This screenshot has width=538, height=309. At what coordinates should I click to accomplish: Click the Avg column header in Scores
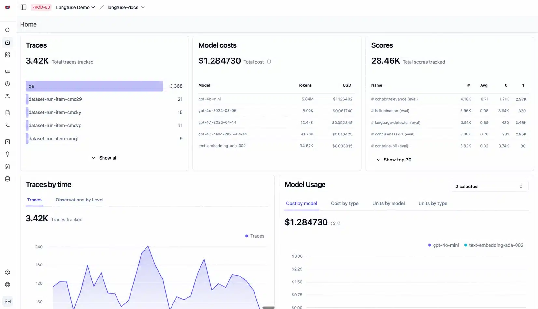tap(484, 85)
